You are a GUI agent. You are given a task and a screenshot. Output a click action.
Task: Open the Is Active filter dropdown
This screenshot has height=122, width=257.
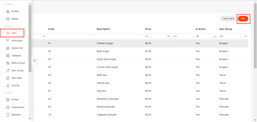tap(206, 36)
